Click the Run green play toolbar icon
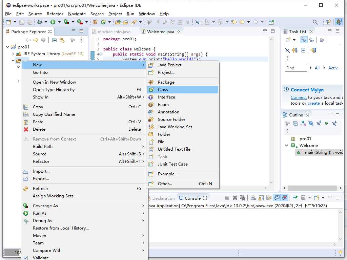The width and height of the screenshot is (347, 260). (x=53, y=22)
